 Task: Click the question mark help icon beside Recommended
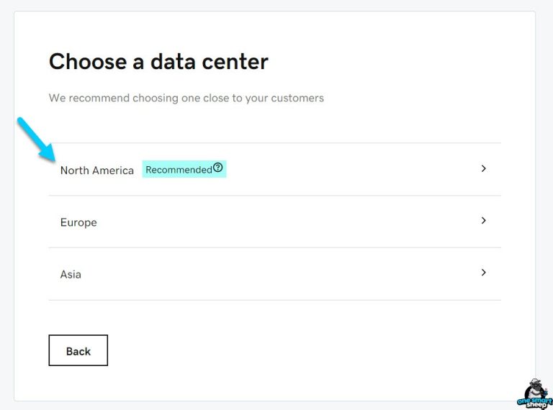pyautogui.click(x=217, y=168)
